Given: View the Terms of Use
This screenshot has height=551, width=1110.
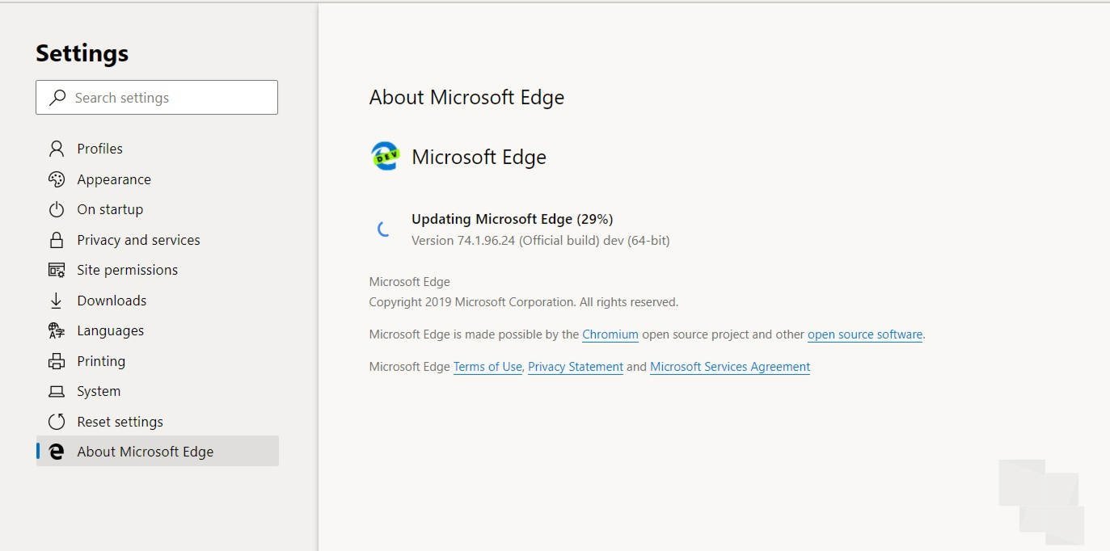Looking at the screenshot, I should [487, 366].
